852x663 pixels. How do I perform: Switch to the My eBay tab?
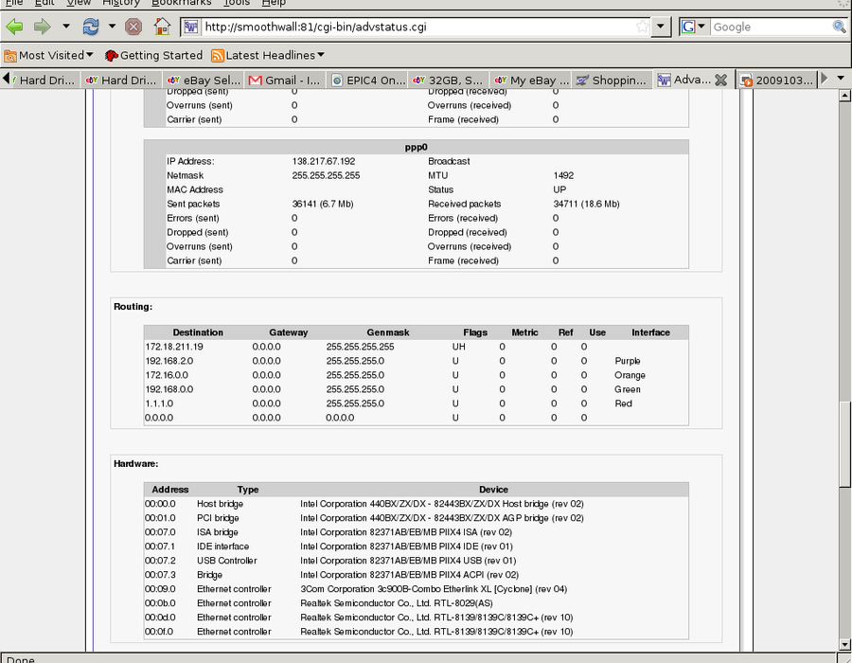click(x=531, y=80)
